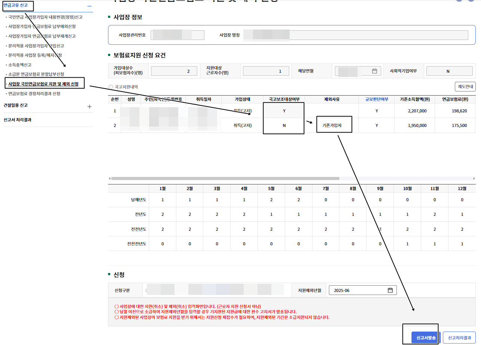The width and height of the screenshot is (481, 345).
Task: Click the 전전년도 row label
Action: point(138,229)
